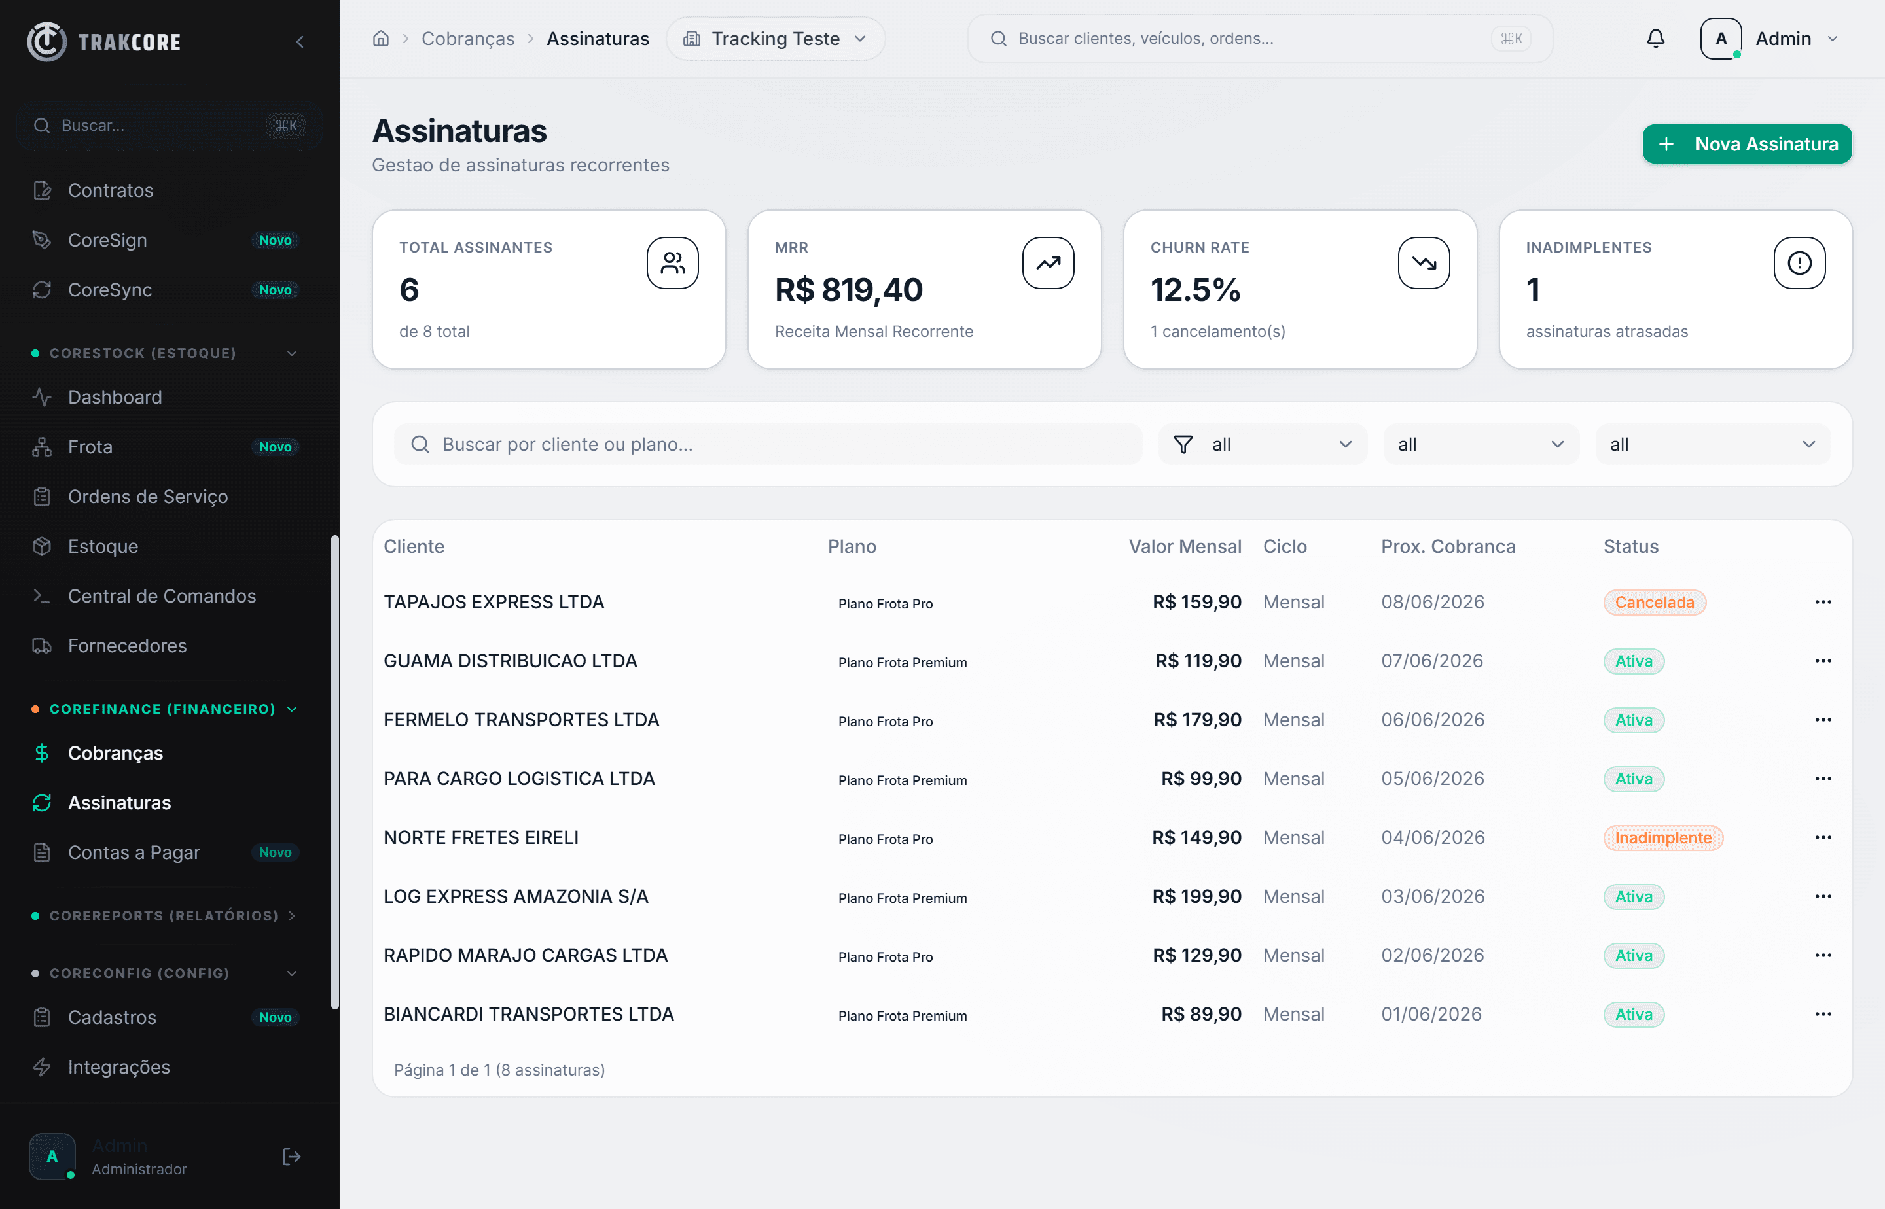The height and width of the screenshot is (1209, 1885).
Task: Click the Ativa badge for GUAMA DISTRIBUICAO
Action: pyautogui.click(x=1634, y=661)
